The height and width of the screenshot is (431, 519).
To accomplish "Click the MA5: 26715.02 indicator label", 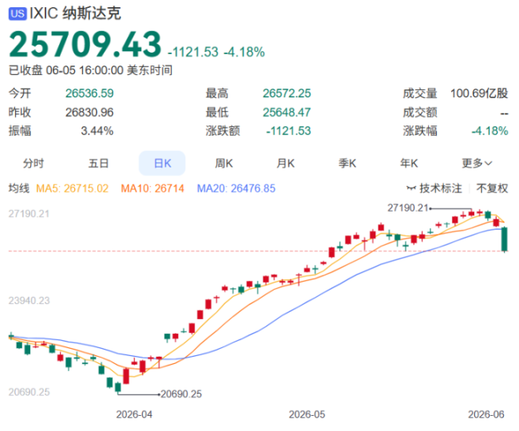I will 72,188.
